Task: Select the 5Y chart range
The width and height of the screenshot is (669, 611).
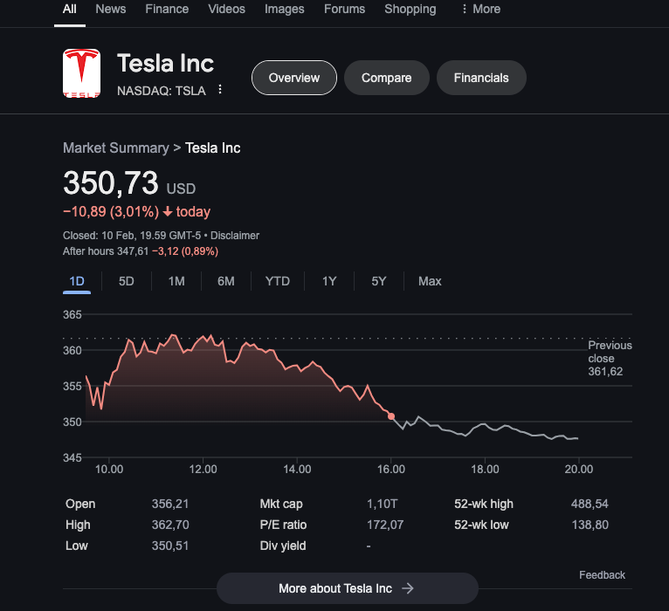Action: [x=378, y=281]
